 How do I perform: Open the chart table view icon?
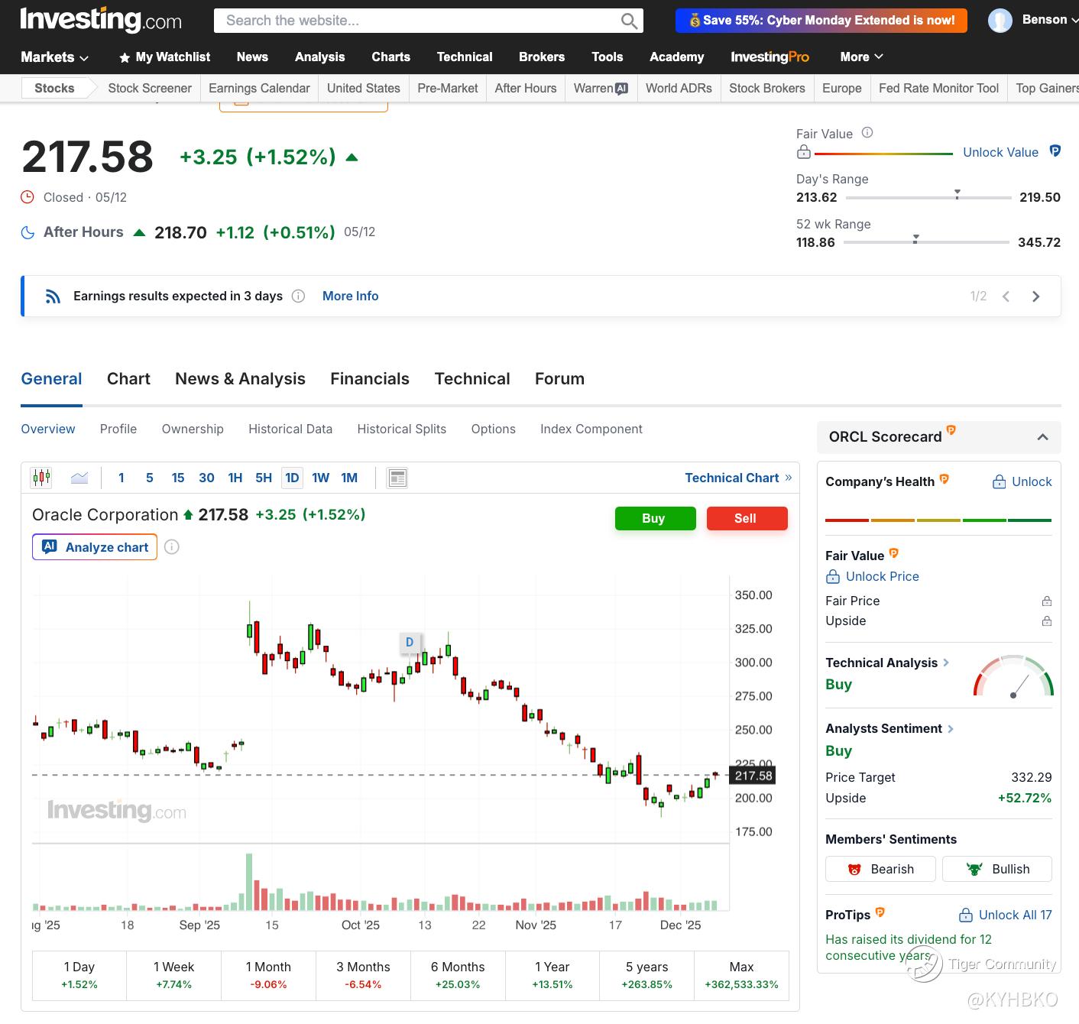click(x=397, y=478)
